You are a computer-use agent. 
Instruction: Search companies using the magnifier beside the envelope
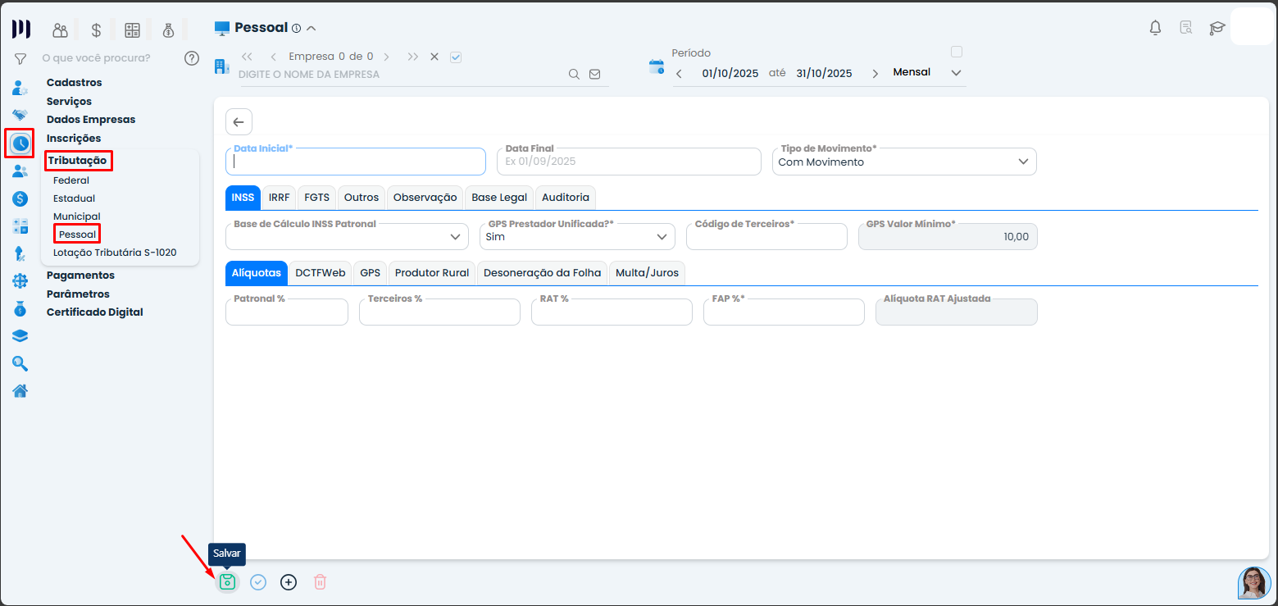(574, 74)
